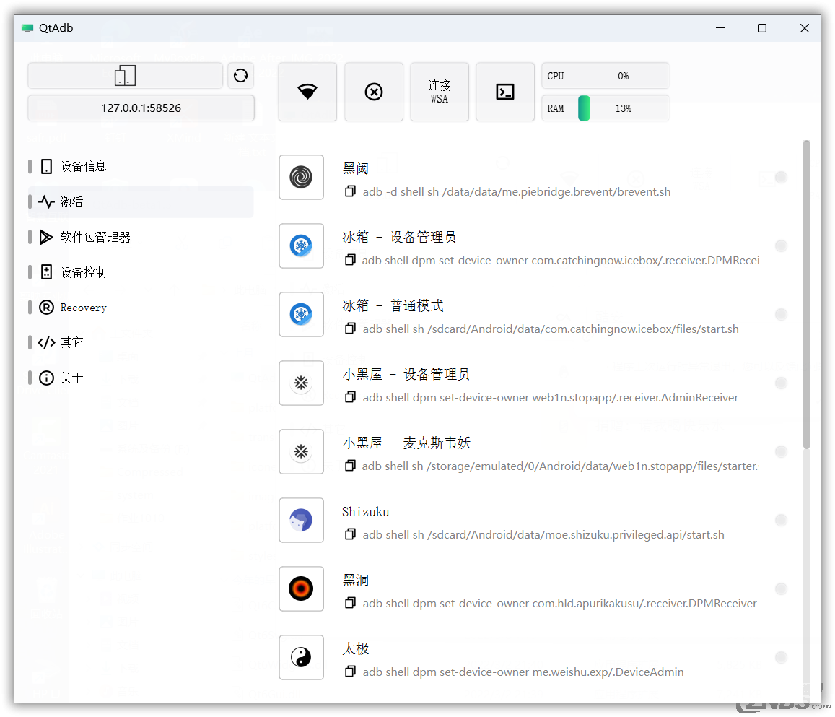835x717 pixels.
Task: Open the 设备信息 section
Action: point(141,166)
